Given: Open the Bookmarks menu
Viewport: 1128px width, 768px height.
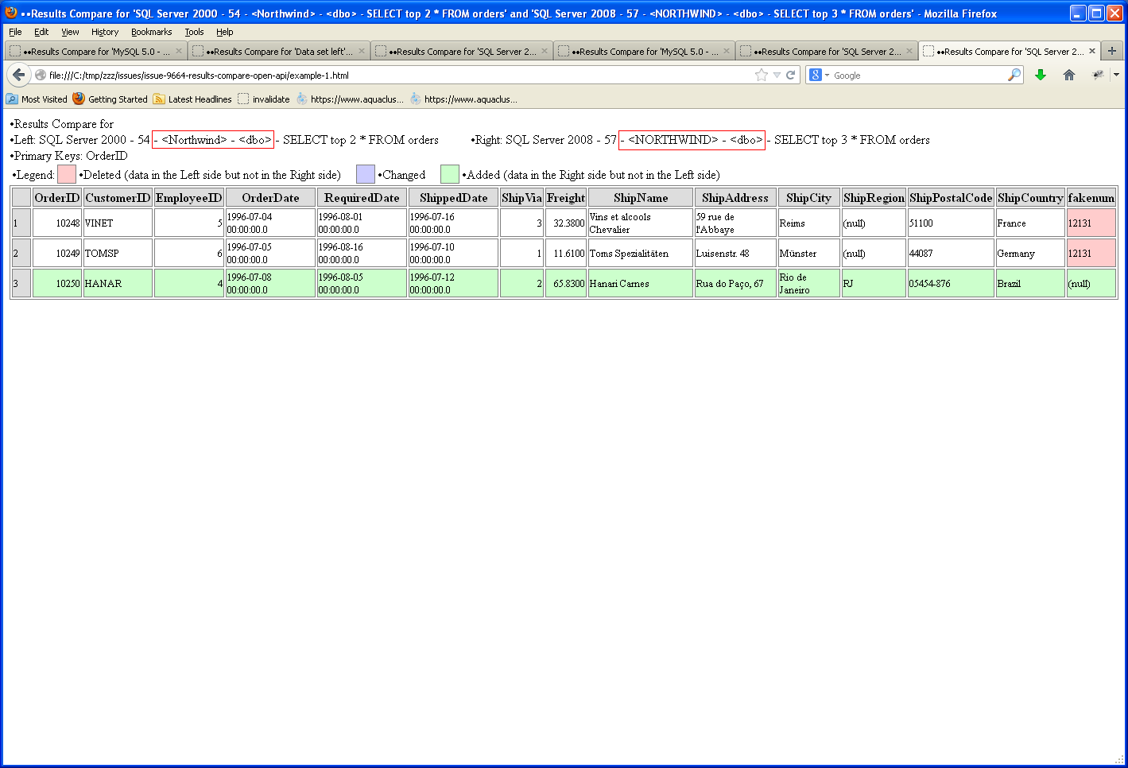Looking at the screenshot, I should click(x=152, y=32).
